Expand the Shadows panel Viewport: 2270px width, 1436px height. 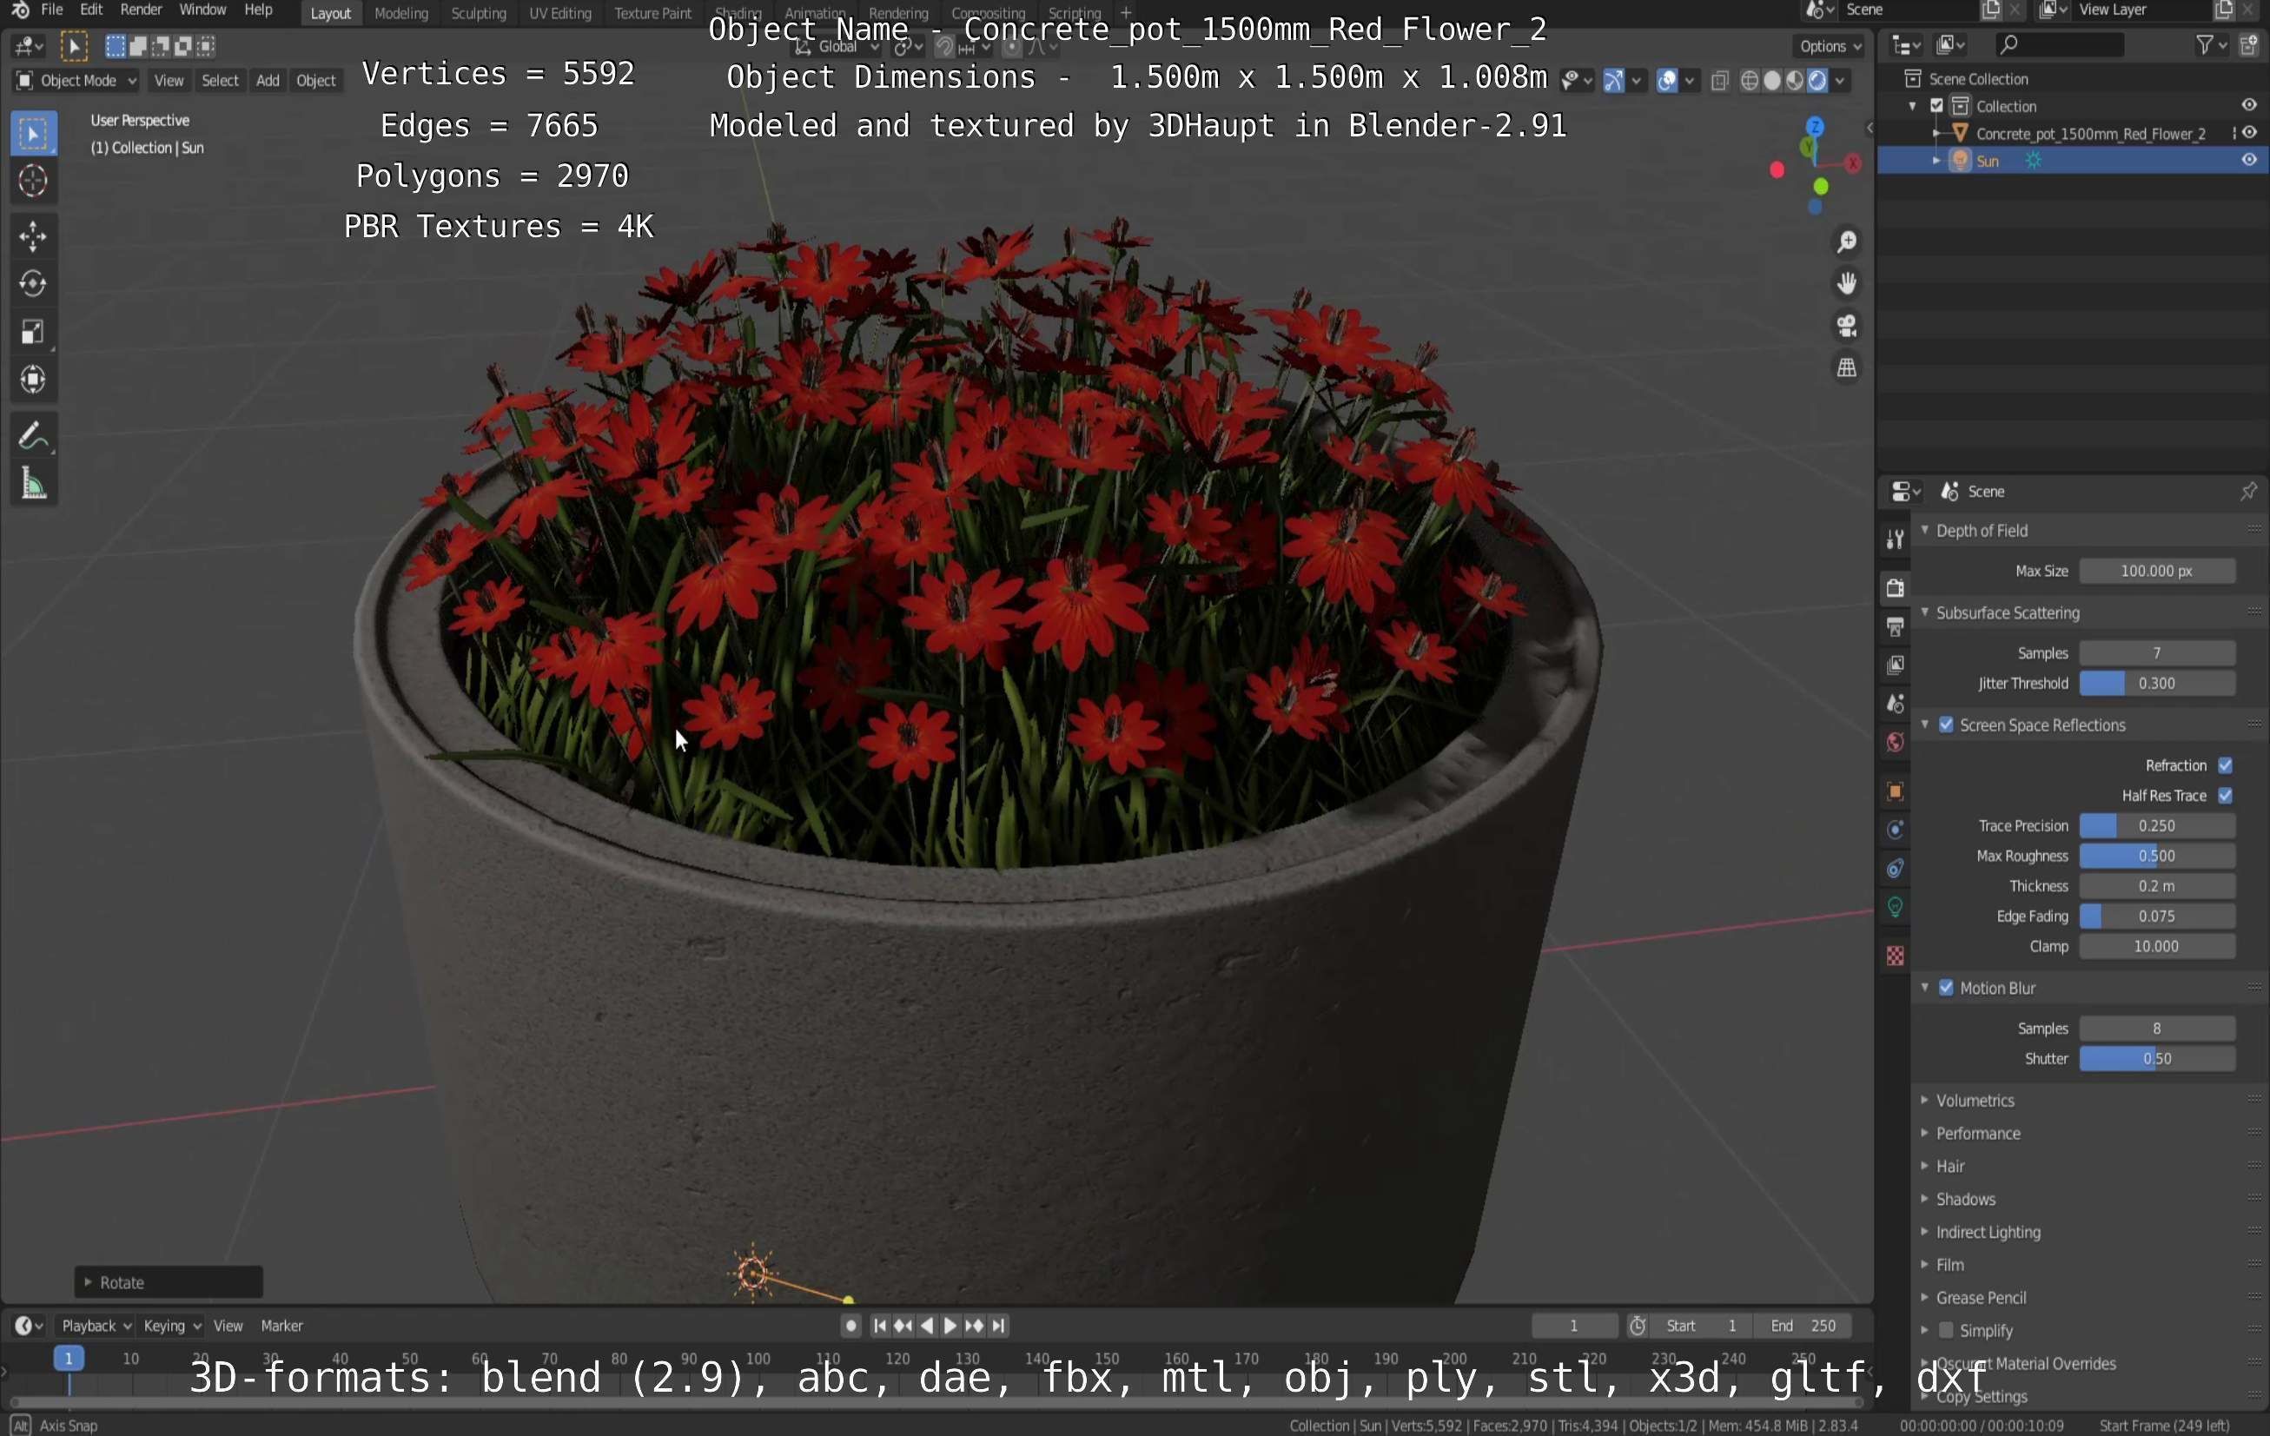pos(1966,1200)
